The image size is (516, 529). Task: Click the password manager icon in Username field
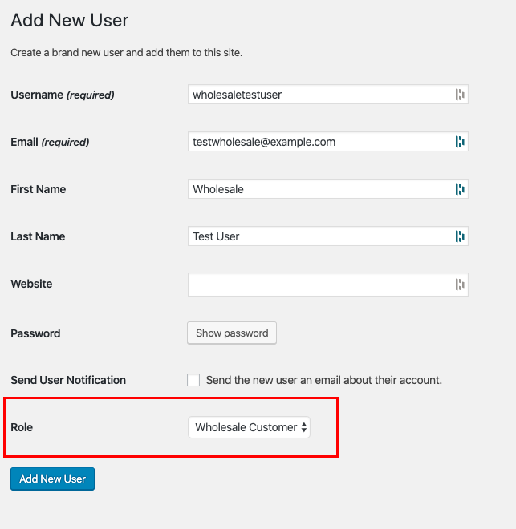pyautogui.click(x=460, y=95)
